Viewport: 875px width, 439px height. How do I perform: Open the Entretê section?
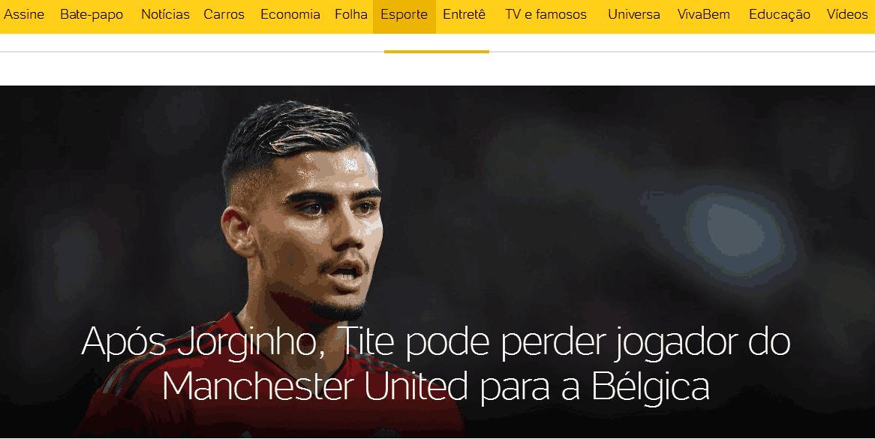465,14
